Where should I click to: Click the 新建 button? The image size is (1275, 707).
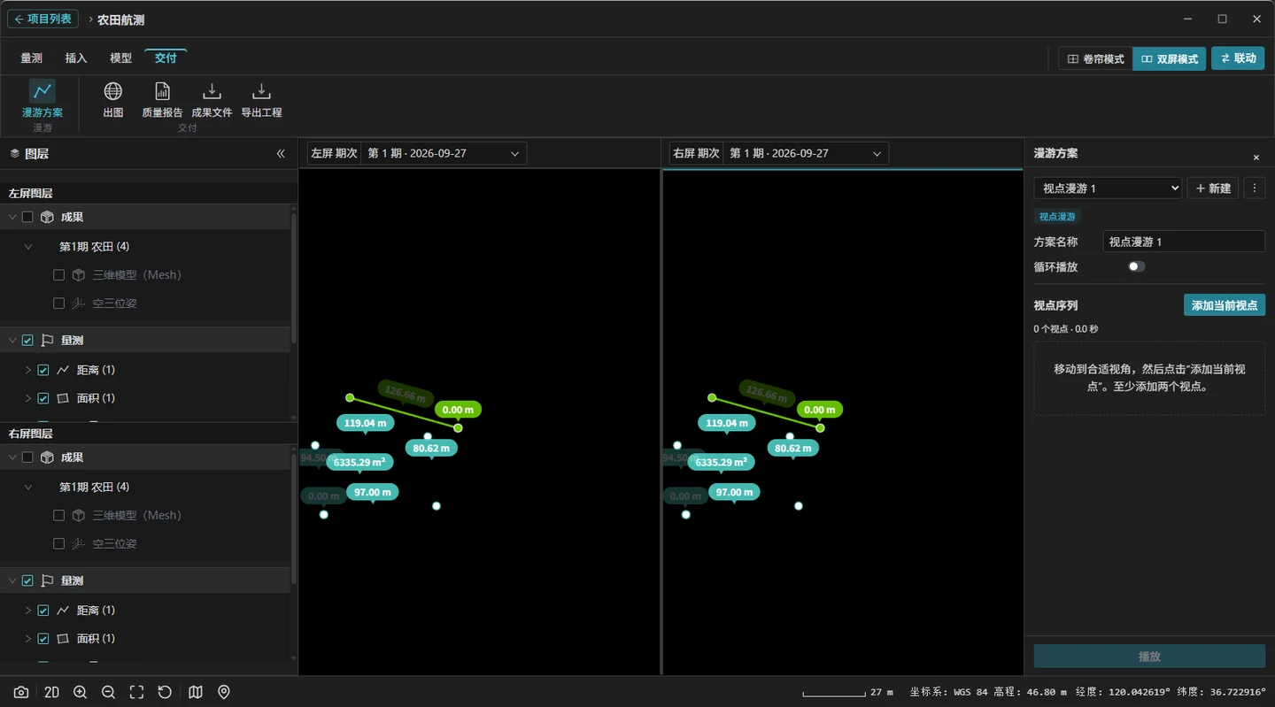(1213, 188)
